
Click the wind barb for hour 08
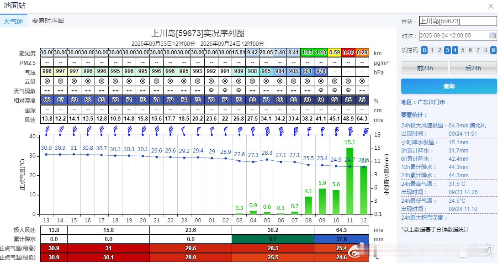pos(308,131)
